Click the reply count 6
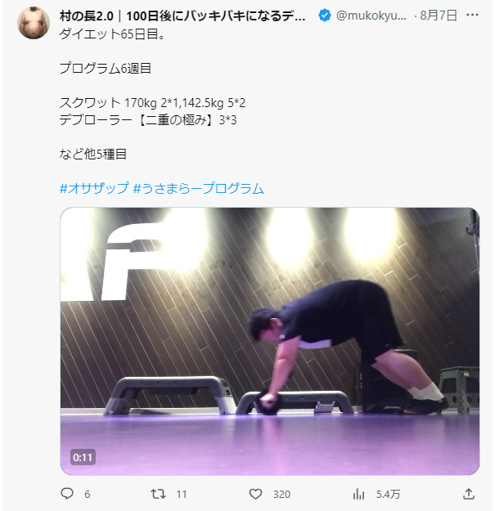The height and width of the screenshot is (511, 495). click(x=87, y=494)
